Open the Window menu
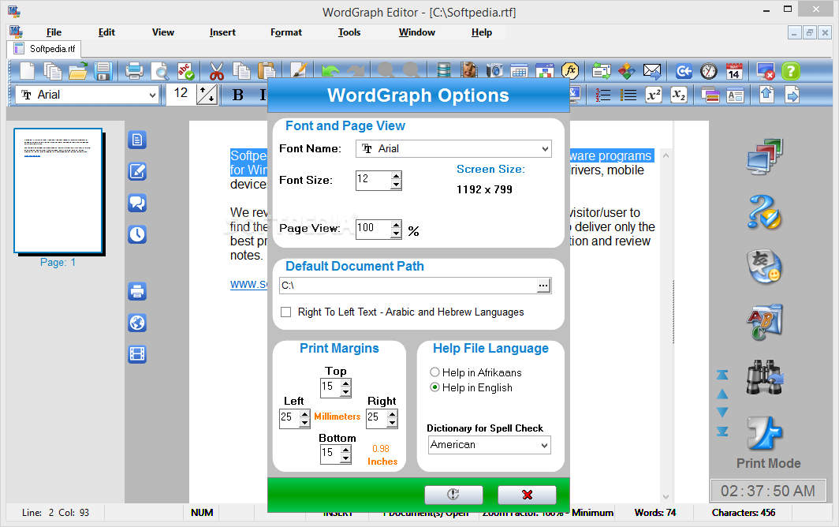This screenshot has height=527, width=839. tap(417, 32)
